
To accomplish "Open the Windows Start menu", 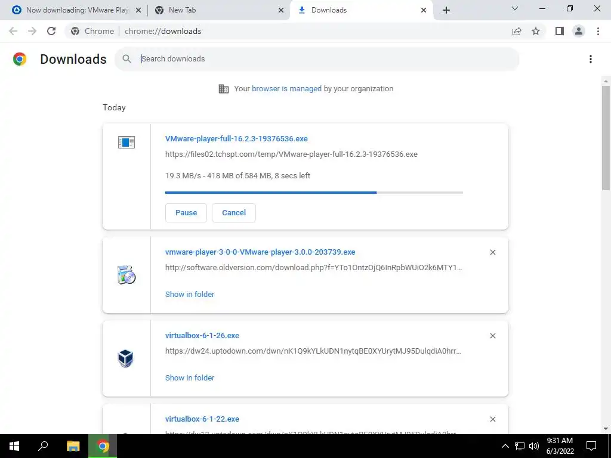I will coord(14,446).
